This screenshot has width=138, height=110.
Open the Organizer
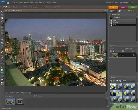click(x=124, y=3)
